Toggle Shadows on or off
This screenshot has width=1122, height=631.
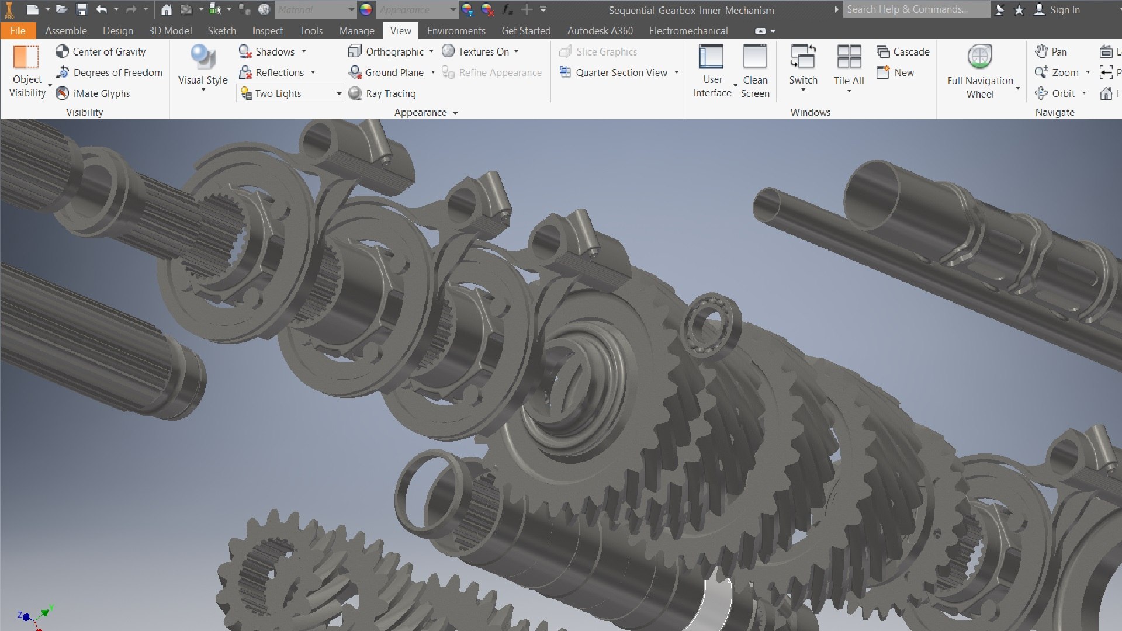266,51
